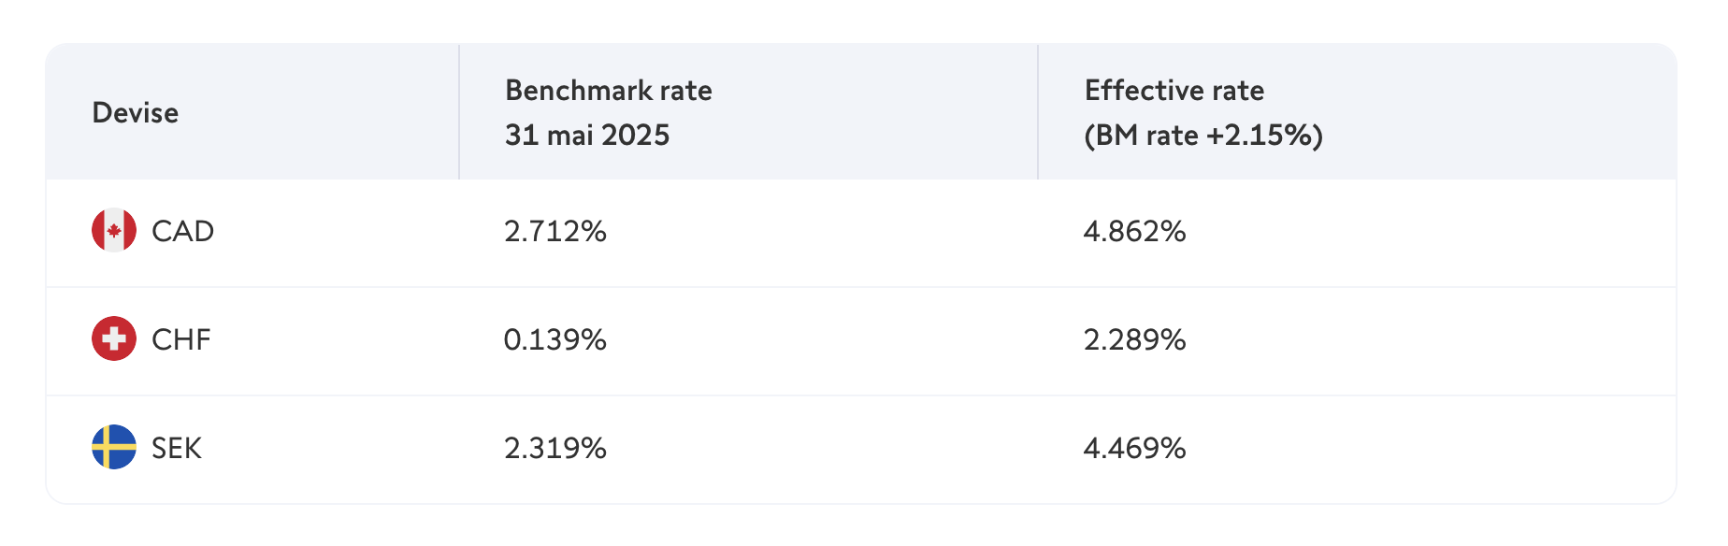1728x546 pixels.
Task: Click the Benchmark rate header title
Action: (609, 91)
